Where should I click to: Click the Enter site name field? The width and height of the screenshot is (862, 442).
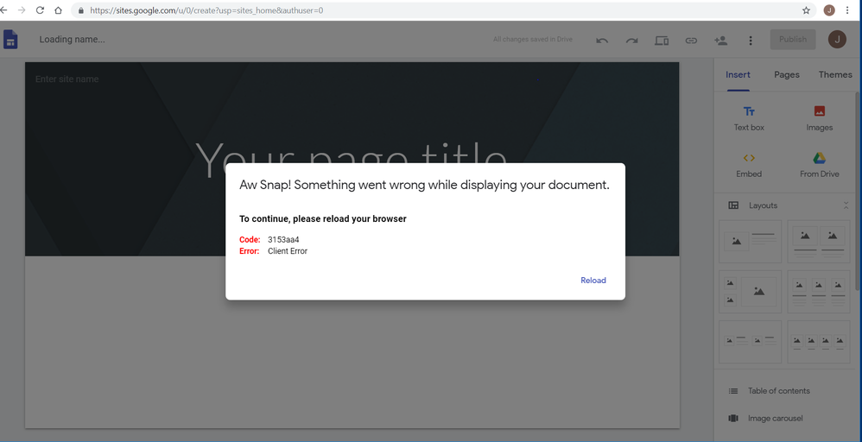pyautogui.click(x=67, y=79)
